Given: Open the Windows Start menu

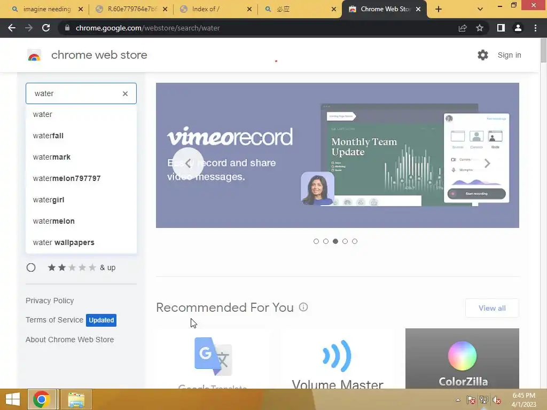Looking at the screenshot, I should click(x=13, y=399).
